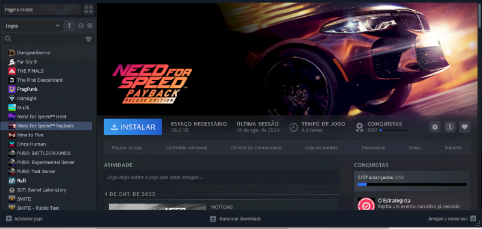The height and width of the screenshot is (229, 482).
Task: Open the CONQUISTAS panel header
Action: pos(371,165)
